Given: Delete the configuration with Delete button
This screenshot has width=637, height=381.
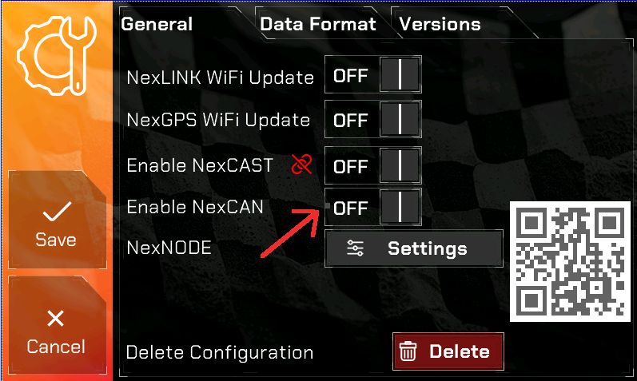Looking at the screenshot, I should pos(448,351).
